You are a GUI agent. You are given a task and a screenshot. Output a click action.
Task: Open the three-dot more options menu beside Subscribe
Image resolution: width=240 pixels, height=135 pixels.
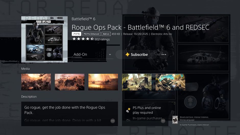pos(164,55)
